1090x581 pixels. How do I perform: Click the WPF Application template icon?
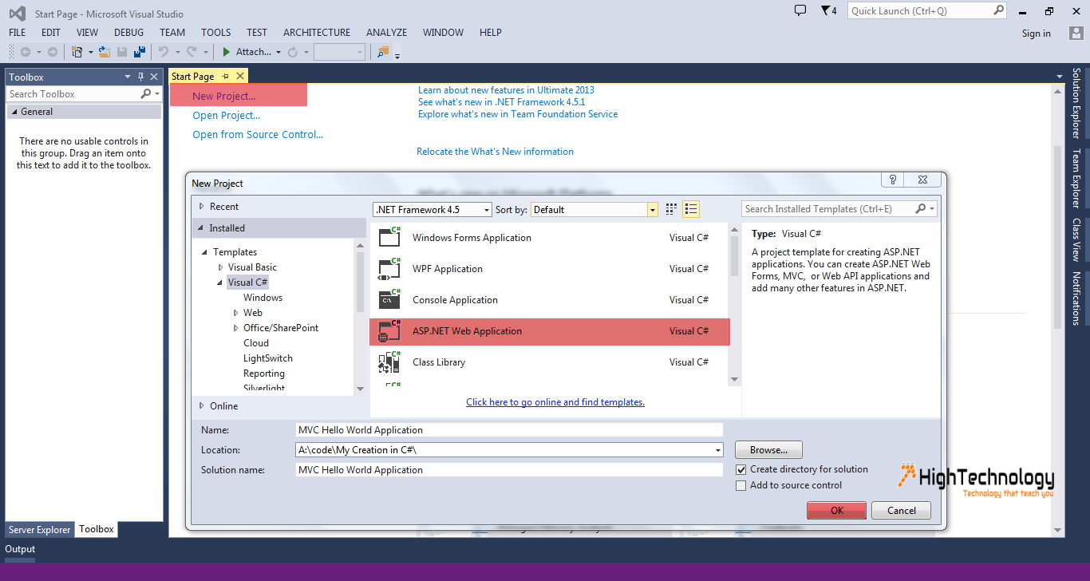click(390, 268)
